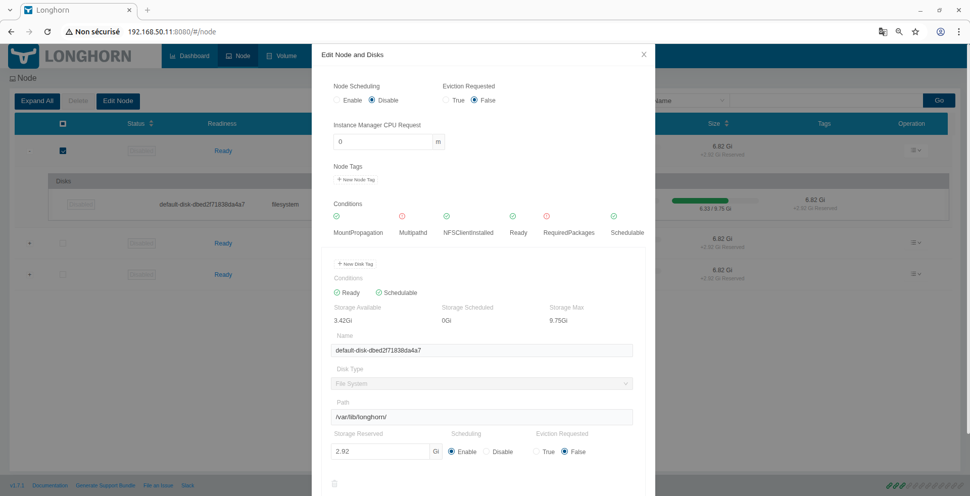Check the third node's checkbox
Image resolution: width=970 pixels, height=496 pixels.
63,275
